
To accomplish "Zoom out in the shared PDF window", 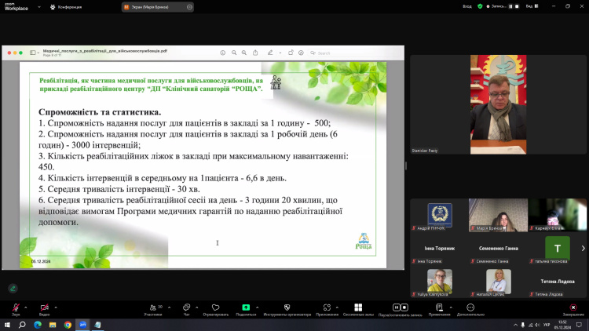I will 234,53.
